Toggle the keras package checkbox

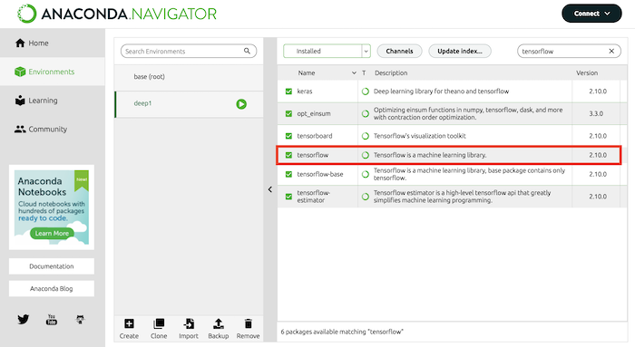pos(288,92)
